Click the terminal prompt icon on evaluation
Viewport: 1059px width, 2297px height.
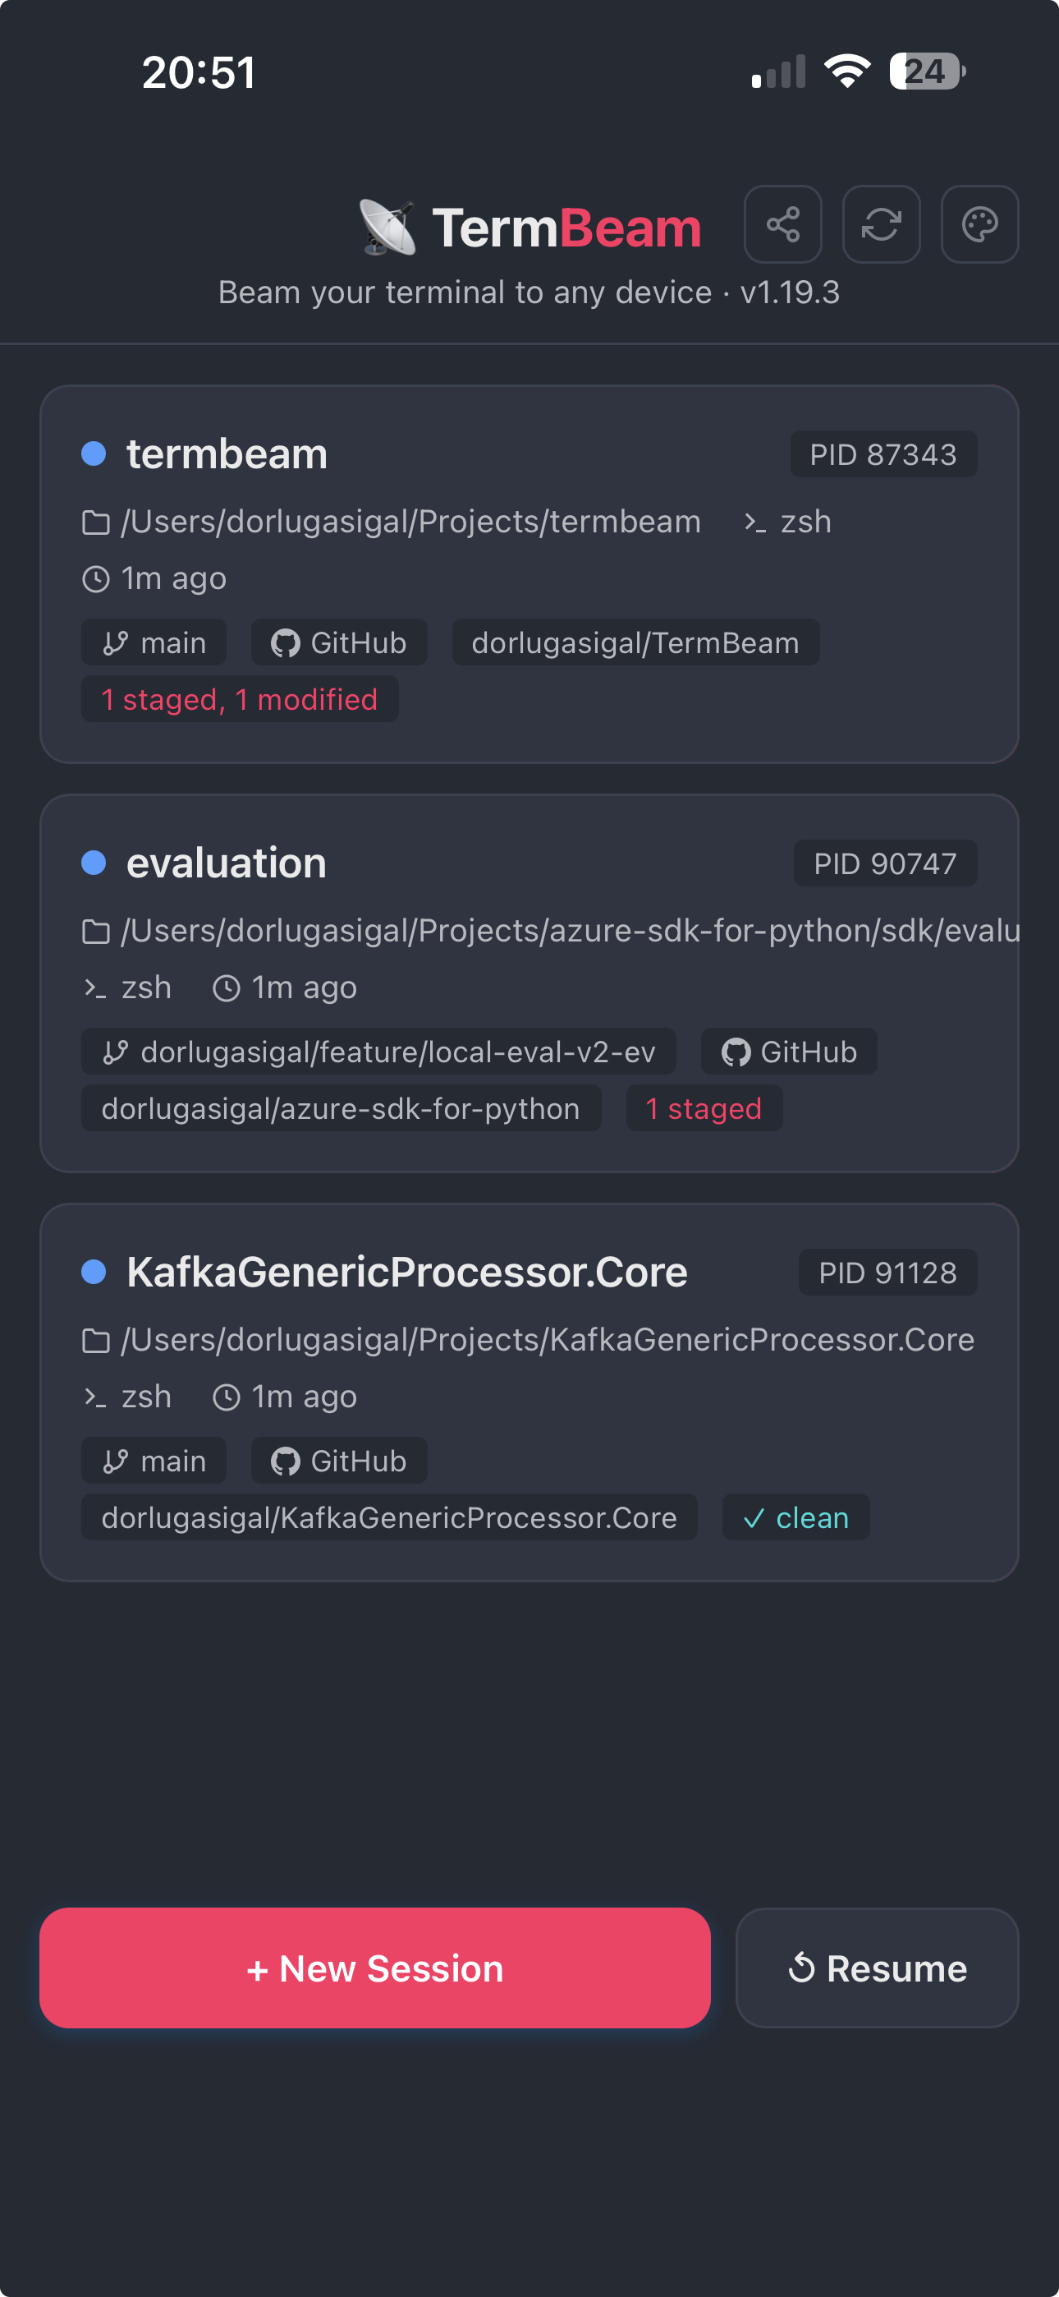click(95, 989)
